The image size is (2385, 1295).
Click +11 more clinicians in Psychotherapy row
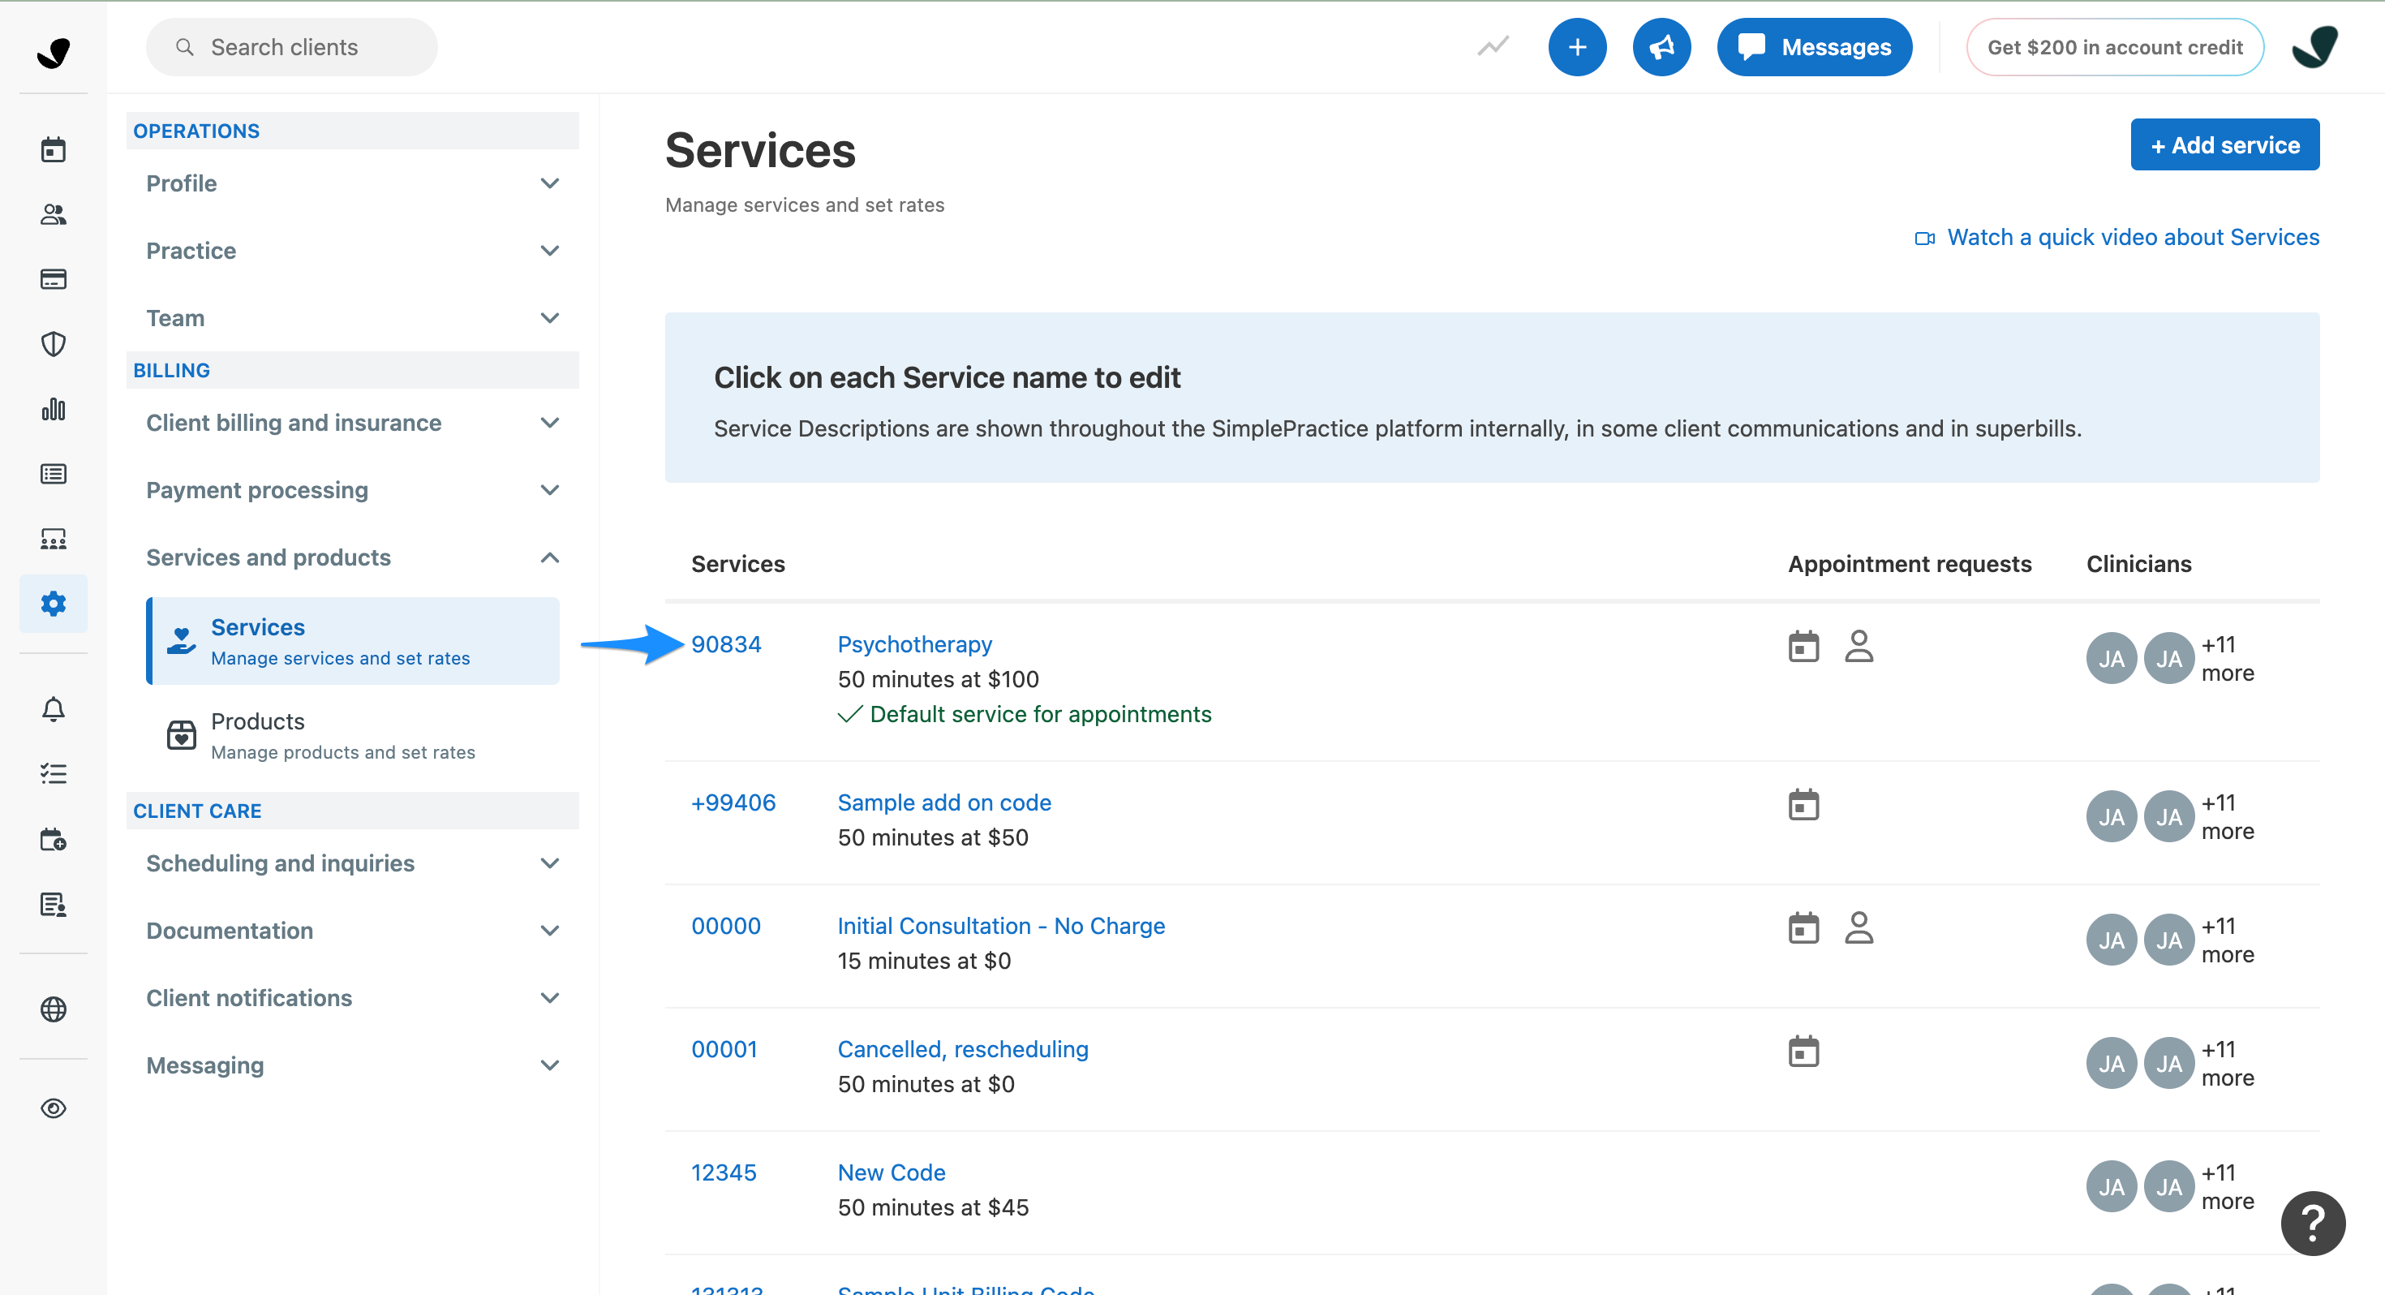[2227, 659]
